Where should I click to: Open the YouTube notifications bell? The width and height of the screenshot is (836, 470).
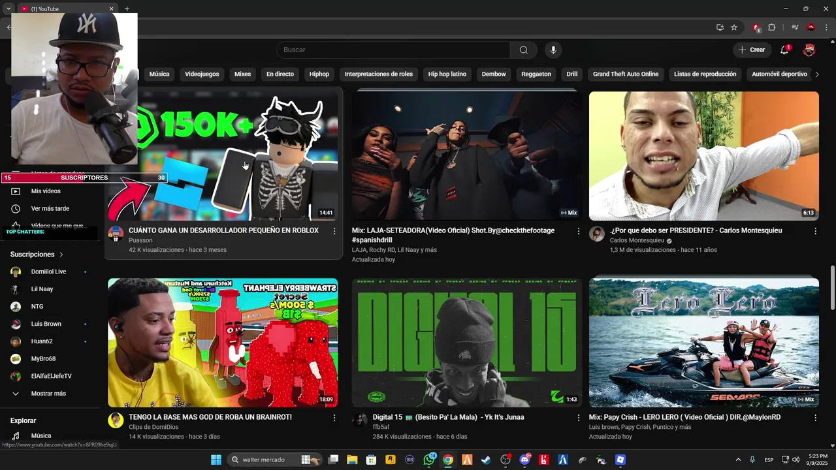pos(784,50)
